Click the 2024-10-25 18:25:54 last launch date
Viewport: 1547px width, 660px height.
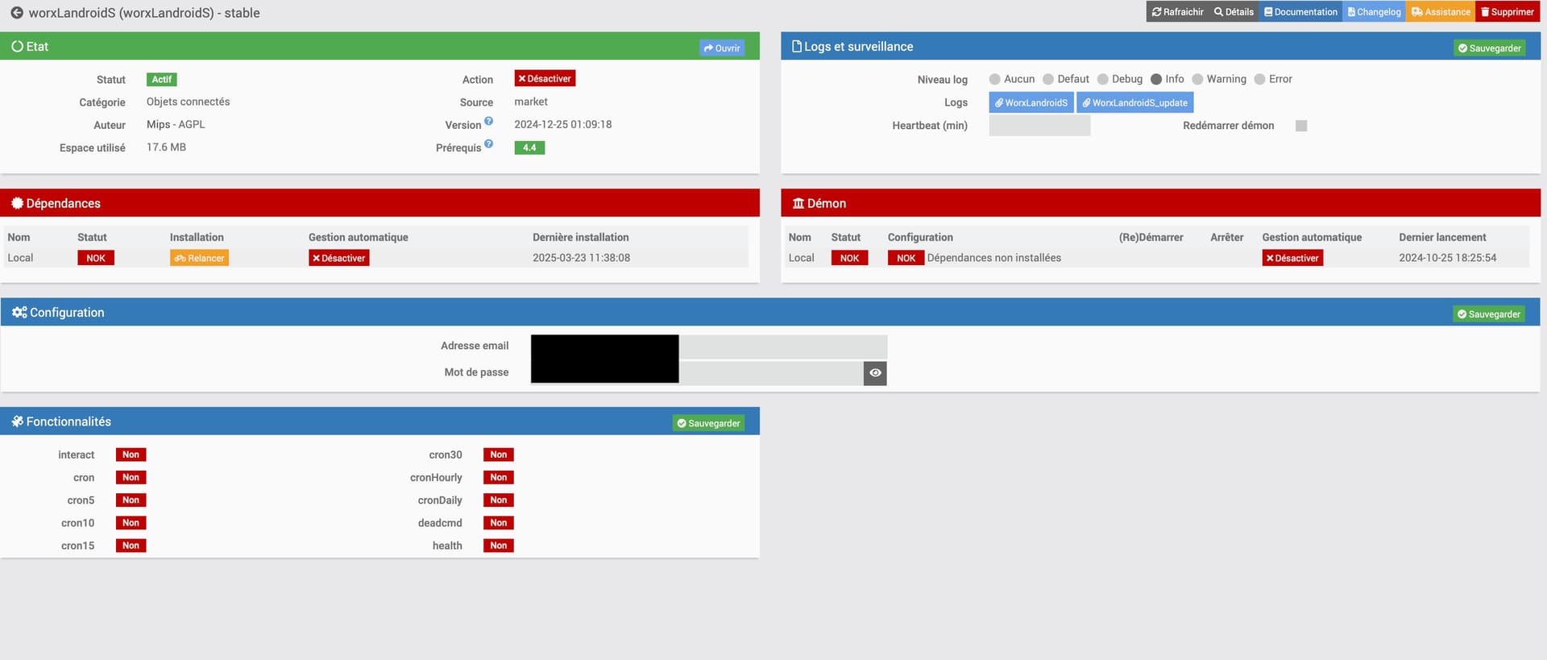pyautogui.click(x=1447, y=258)
